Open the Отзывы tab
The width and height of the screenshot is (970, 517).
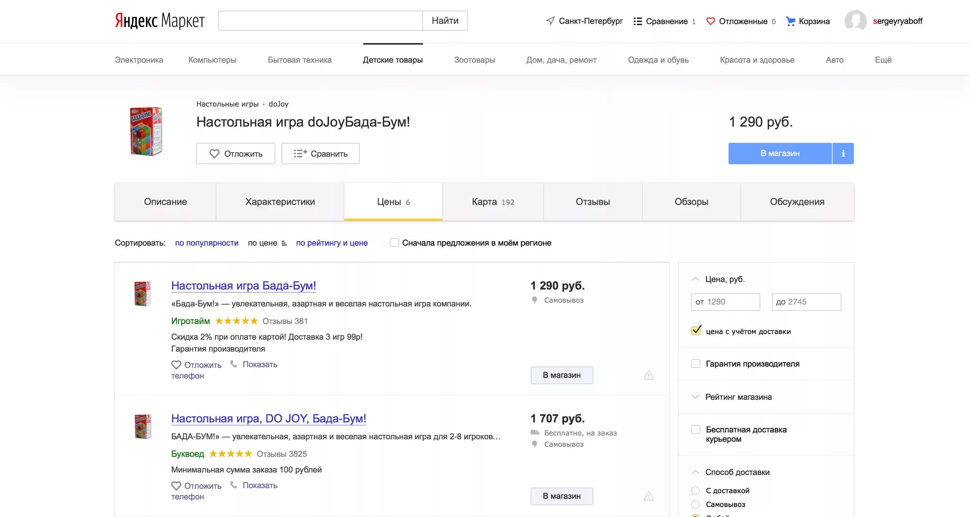(x=593, y=202)
